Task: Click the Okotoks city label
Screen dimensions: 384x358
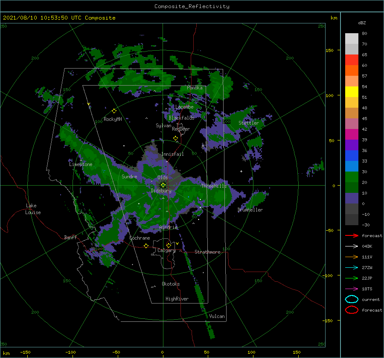Action: [x=171, y=284]
